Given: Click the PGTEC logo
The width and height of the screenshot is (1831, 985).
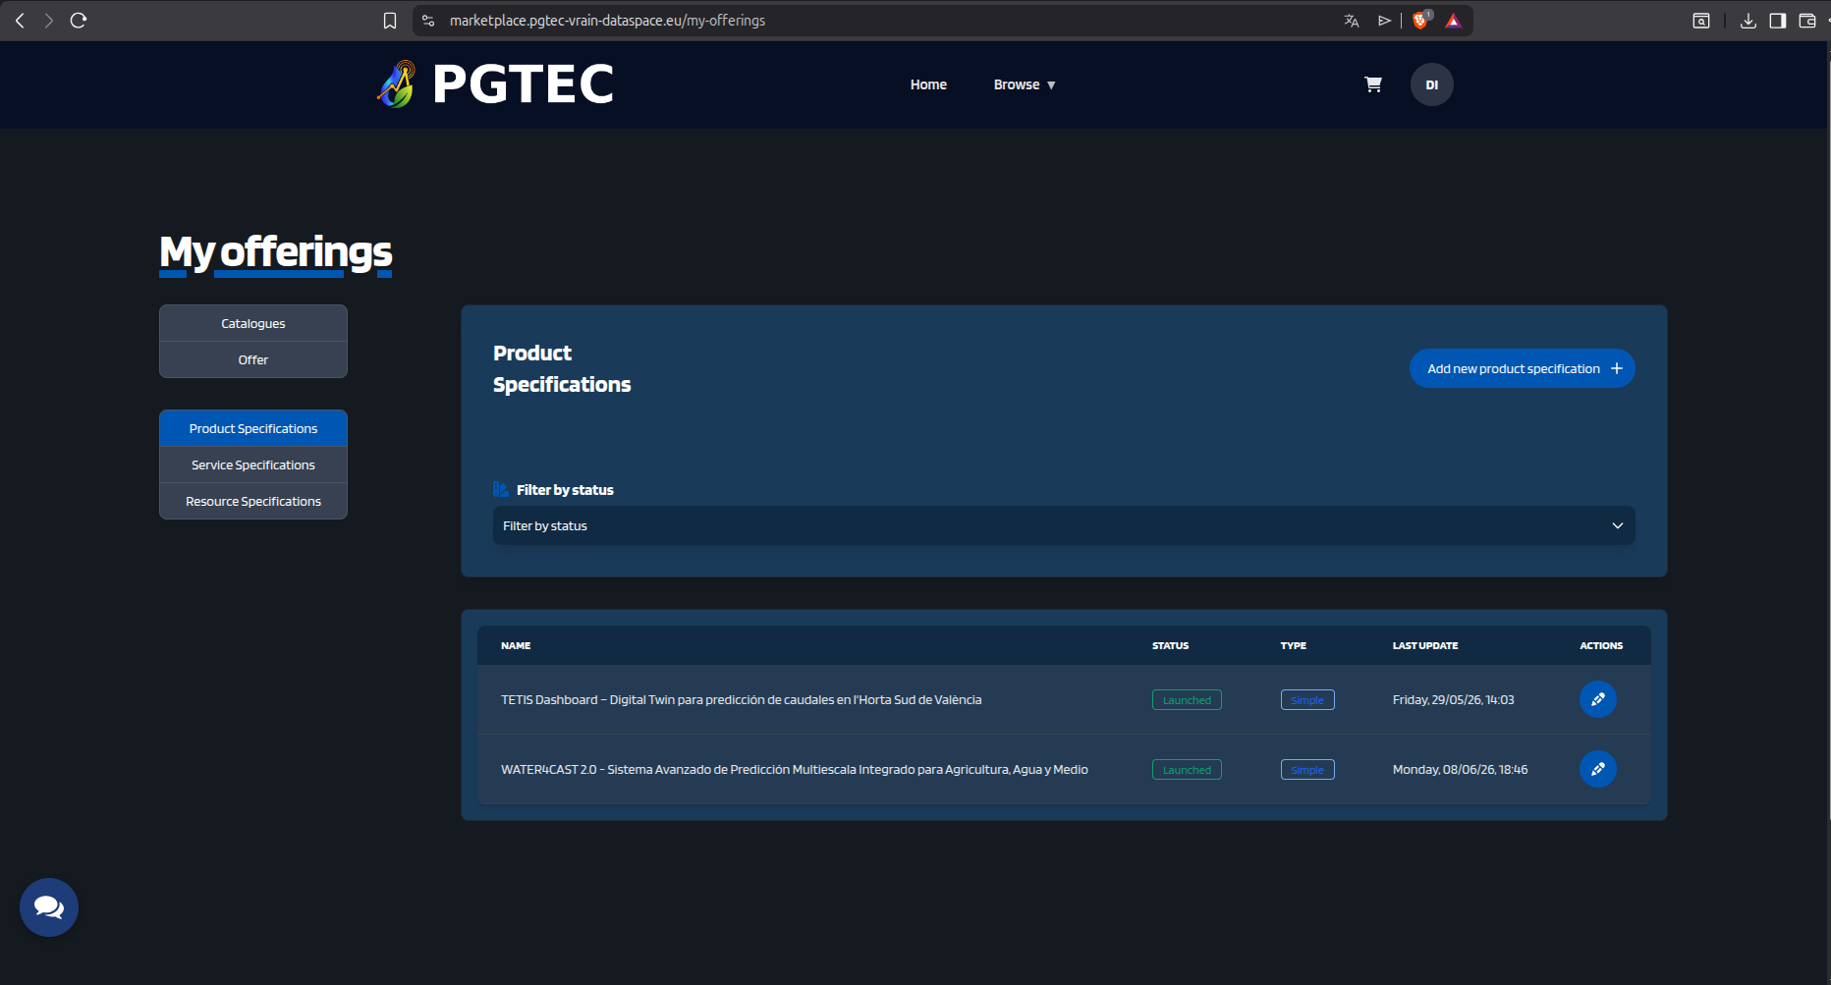Looking at the screenshot, I should pyautogui.click(x=496, y=84).
